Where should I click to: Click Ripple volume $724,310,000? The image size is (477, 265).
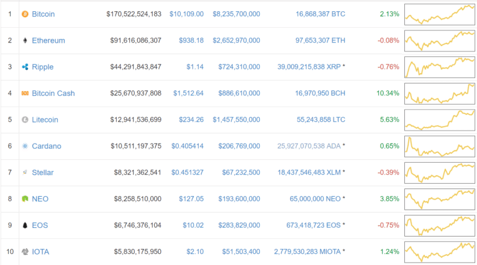pyautogui.click(x=239, y=67)
